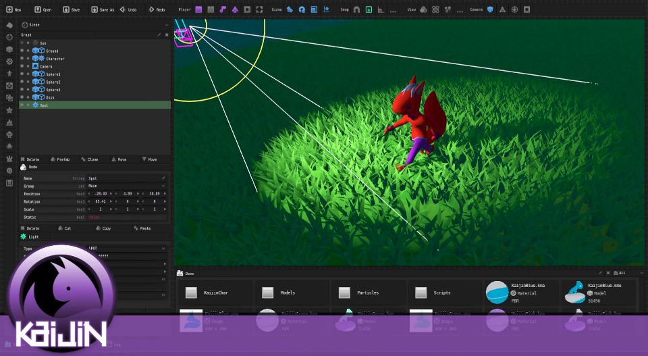Click the Player pause bars icon

point(211,9)
